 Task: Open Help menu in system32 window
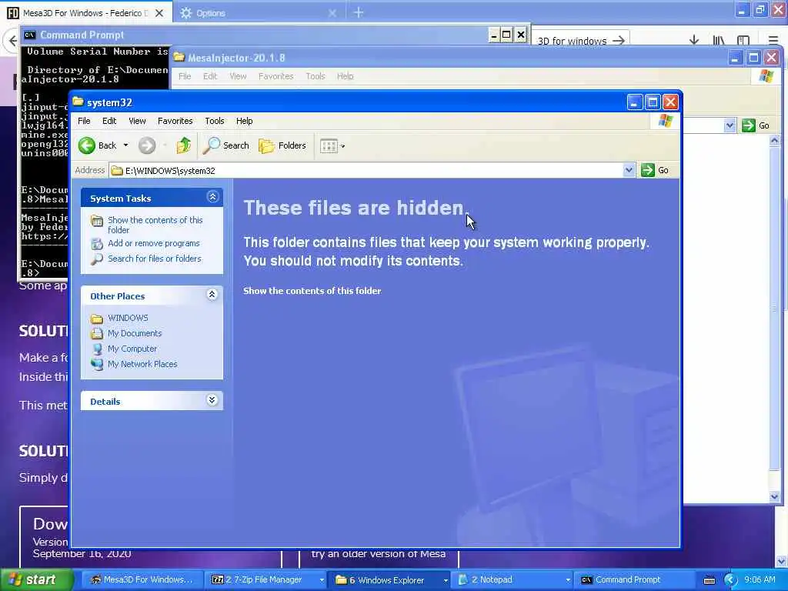point(244,121)
